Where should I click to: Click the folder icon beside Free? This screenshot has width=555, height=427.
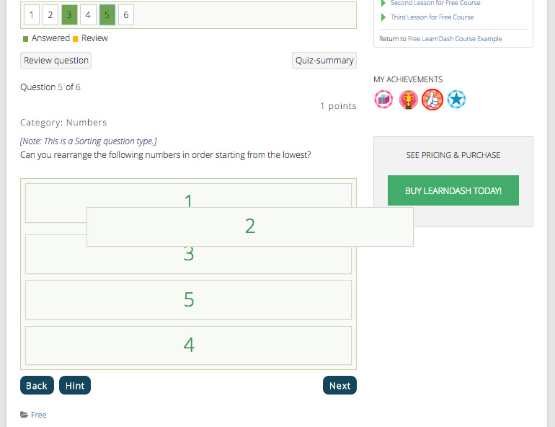tap(25, 415)
